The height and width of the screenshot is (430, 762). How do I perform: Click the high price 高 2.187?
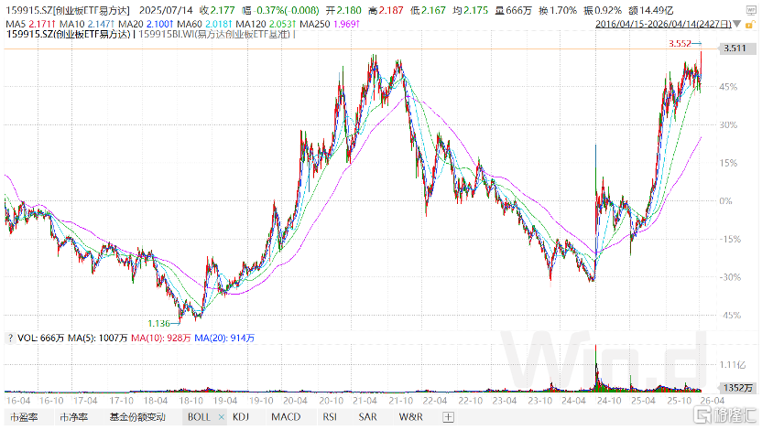(386, 10)
